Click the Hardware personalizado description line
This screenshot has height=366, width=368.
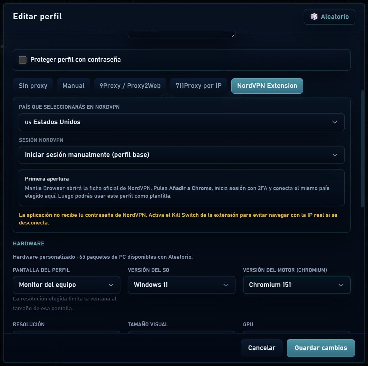tap(103, 257)
